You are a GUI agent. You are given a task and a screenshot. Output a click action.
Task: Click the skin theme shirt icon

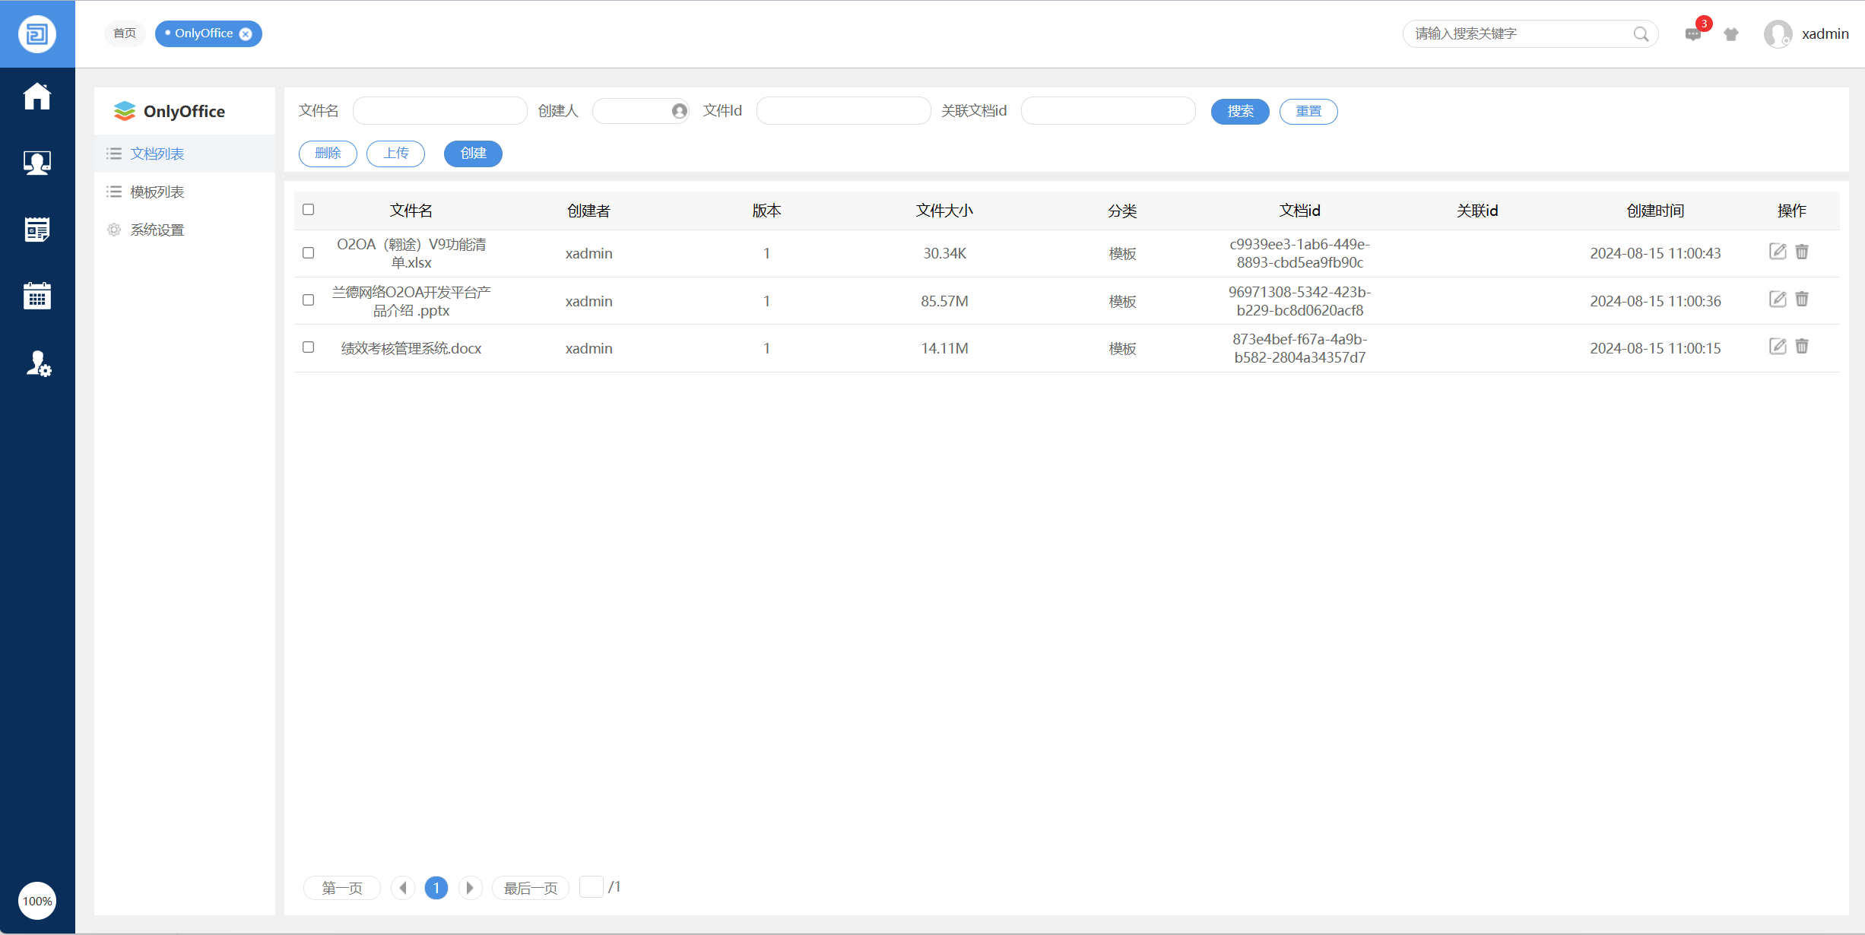click(1731, 34)
